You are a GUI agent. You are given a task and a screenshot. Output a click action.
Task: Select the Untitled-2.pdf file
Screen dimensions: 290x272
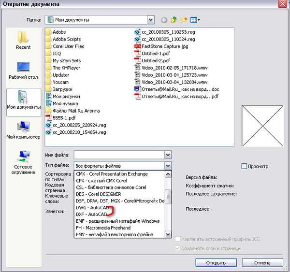click(152, 61)
